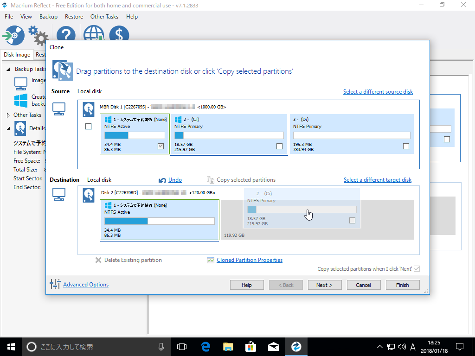Screen dimensions: 475x356
Task: Click the dollar sign purchase icon
Action: click(x=119, y=33)
